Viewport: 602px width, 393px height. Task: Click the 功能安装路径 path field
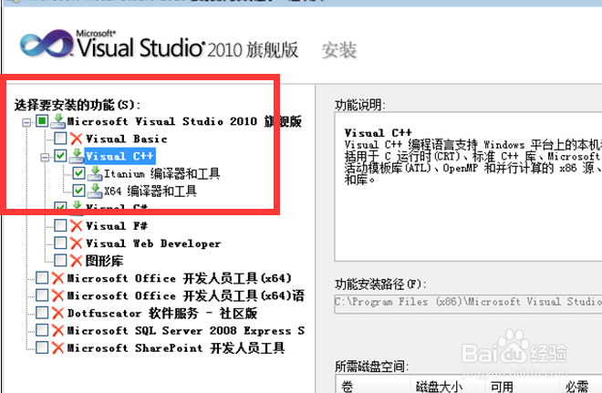[x=469, y=302]
